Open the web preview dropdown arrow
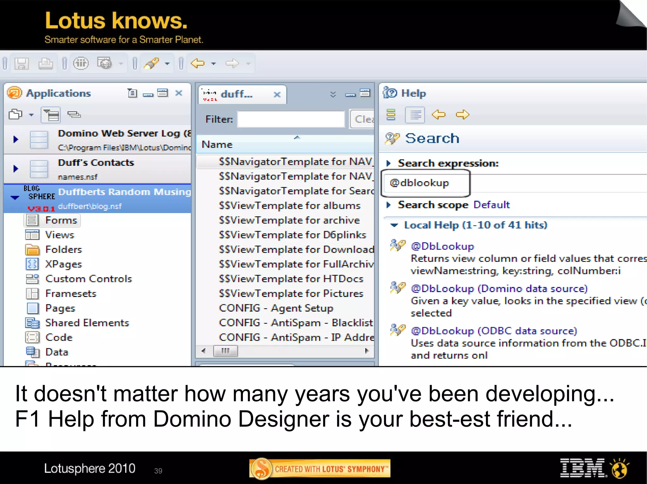This screenshot has height=484, width=647. [x=121, y=64]
